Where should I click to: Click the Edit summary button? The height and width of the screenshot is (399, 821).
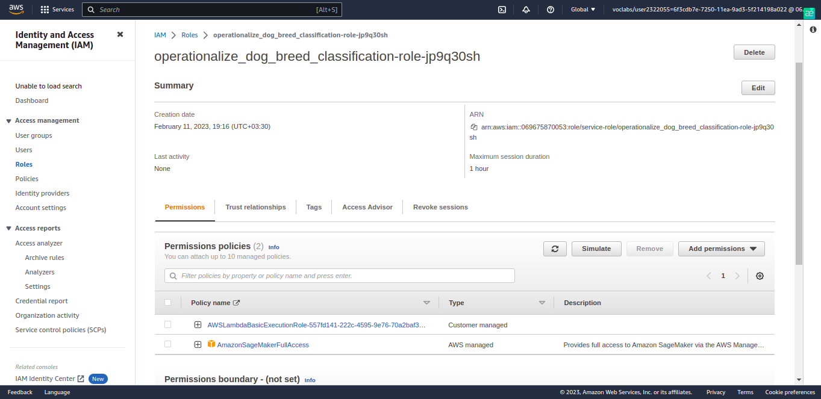coord(758,88)
